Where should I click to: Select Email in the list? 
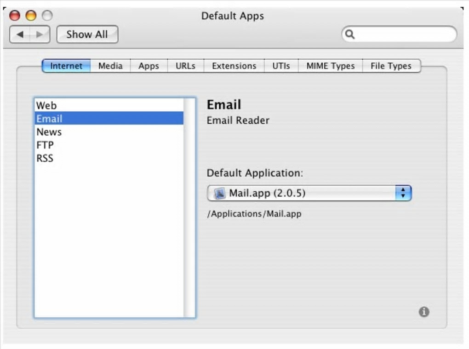(109, 119)
